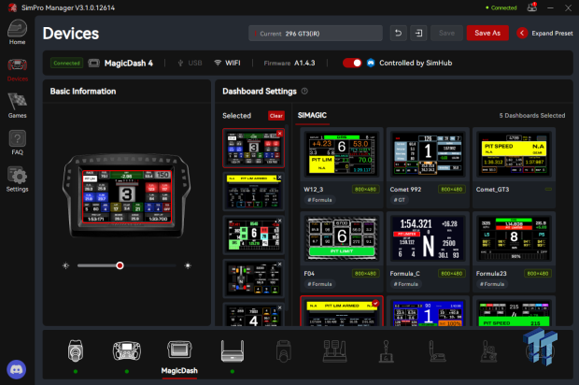Open Settings from the sidebar
Image resolution: width=579 pixels, height=385 pixels.
[18, 179]
